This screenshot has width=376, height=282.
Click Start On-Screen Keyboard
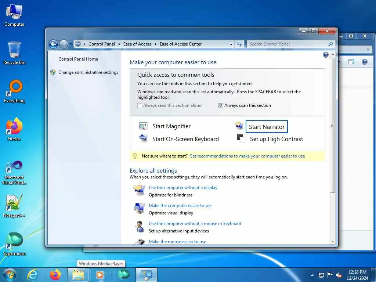tap(185, 139)
